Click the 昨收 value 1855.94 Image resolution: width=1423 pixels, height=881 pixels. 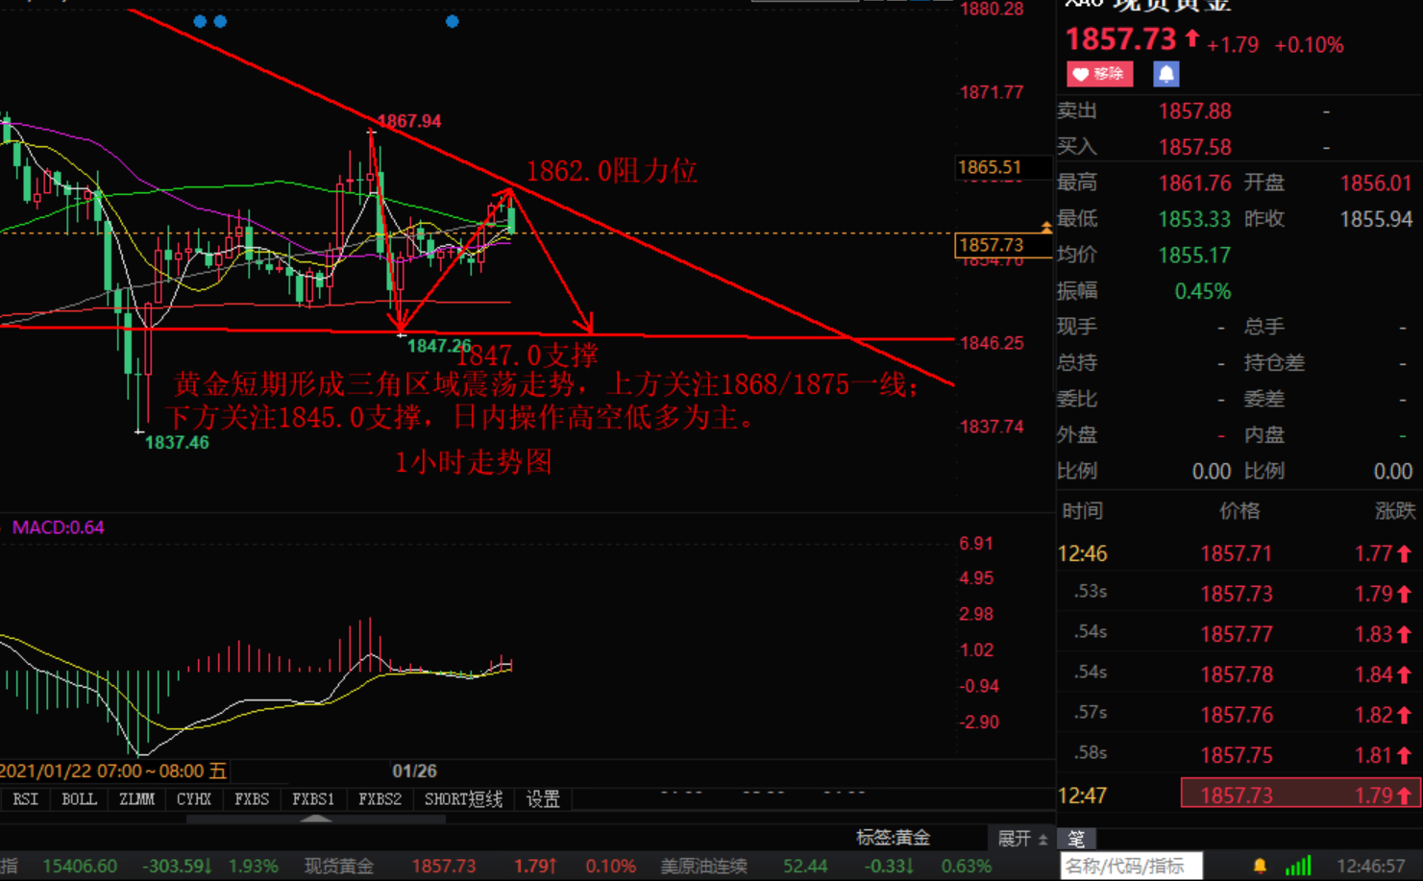point(1376,220)
